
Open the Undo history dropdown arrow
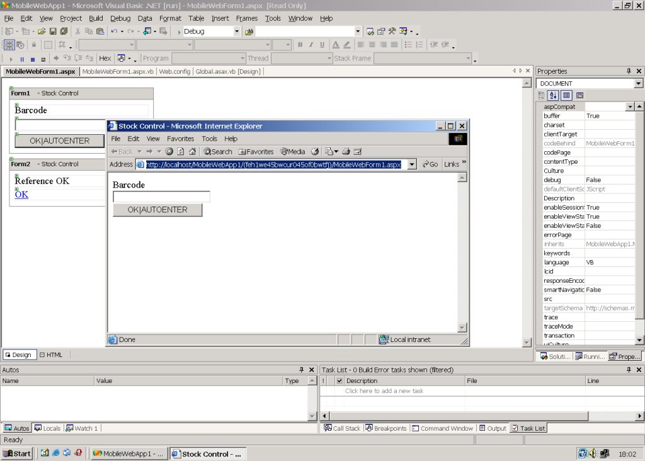pos(122,31)
